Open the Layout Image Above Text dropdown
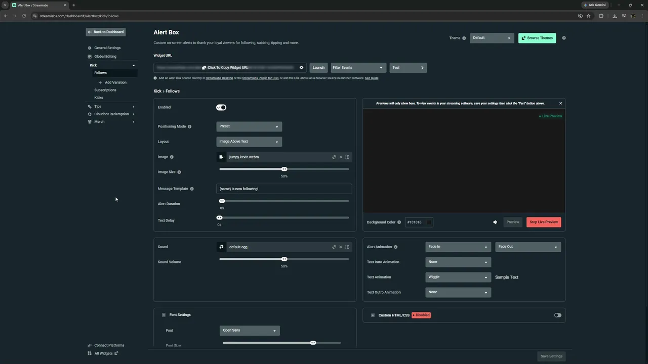This screenshot has width=648, height=364. pyautogui.click(x=249, y=142)
